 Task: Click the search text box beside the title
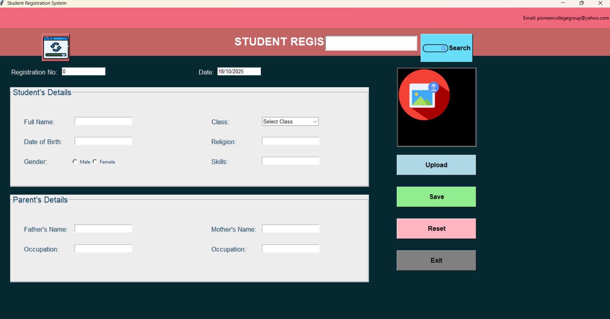point(371,43)
